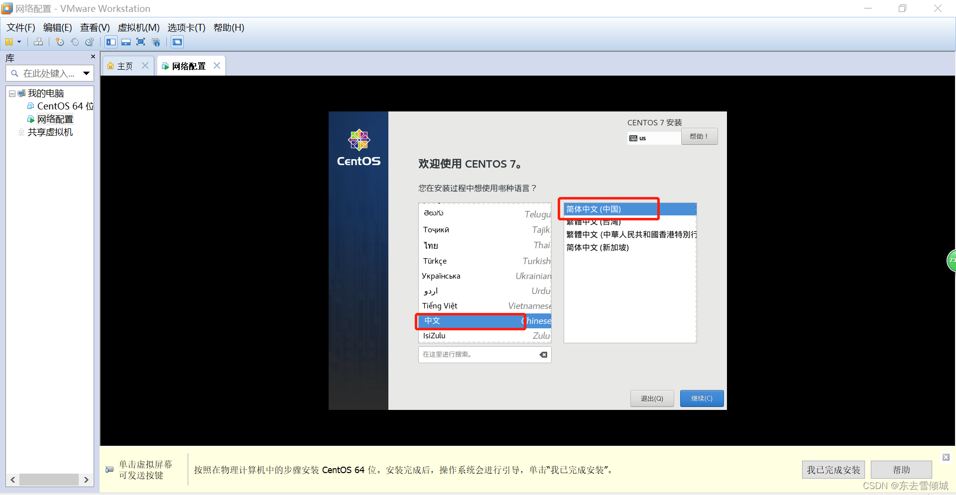
Task: Click keyboard icon beside 单击虚拟屏幕
Action: coord(110,470)
